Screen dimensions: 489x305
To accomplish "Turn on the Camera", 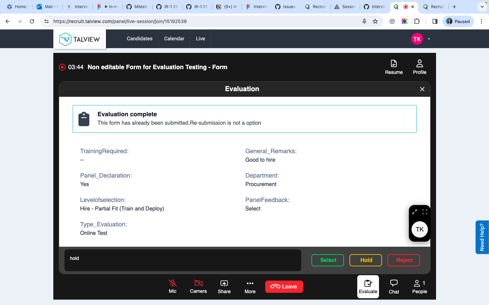I will click(198, 286).
